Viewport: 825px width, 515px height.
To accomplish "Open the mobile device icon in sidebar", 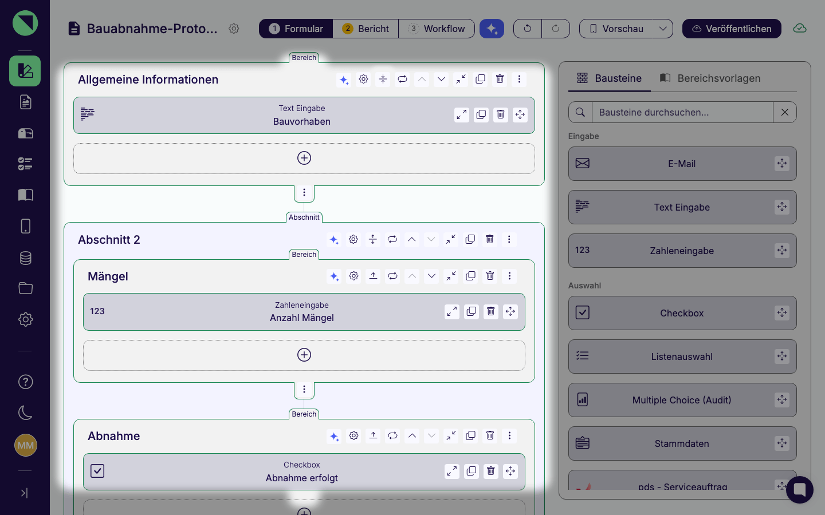I will 25,226.
